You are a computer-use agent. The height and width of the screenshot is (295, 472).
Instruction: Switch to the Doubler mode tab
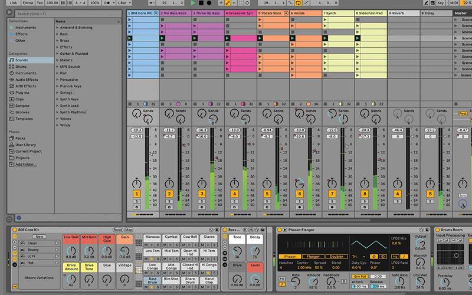pos(336,257)
